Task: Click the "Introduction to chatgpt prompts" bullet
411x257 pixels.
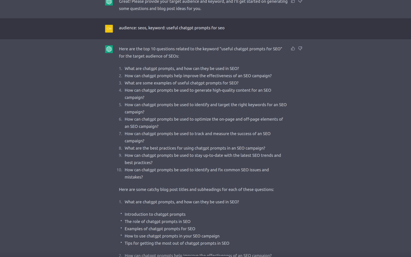Action: coord(155,214)
